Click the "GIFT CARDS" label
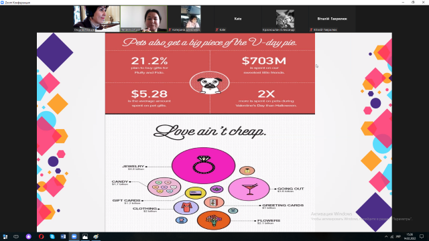This screenshot has width=429, height=241. [126, 200]
